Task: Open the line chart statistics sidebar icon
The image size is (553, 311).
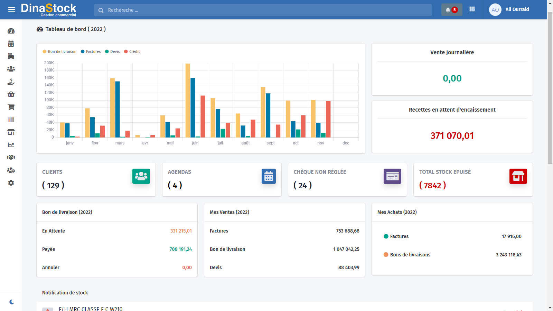Action: (11, 145)
